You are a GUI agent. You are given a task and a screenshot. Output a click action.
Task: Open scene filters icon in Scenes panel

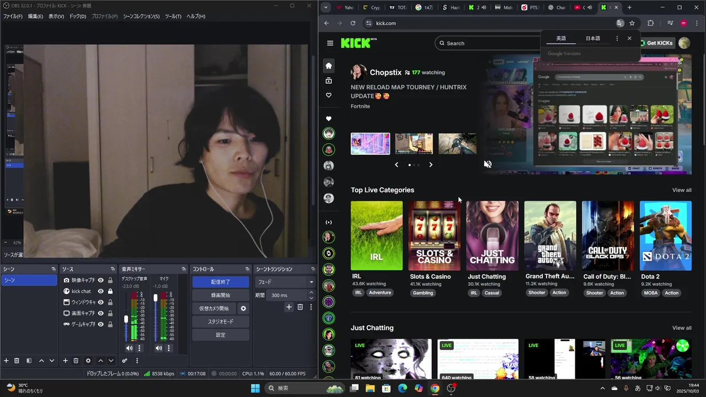pos(29,361)
